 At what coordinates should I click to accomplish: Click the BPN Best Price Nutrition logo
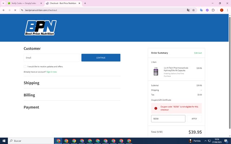click(40, 28)
